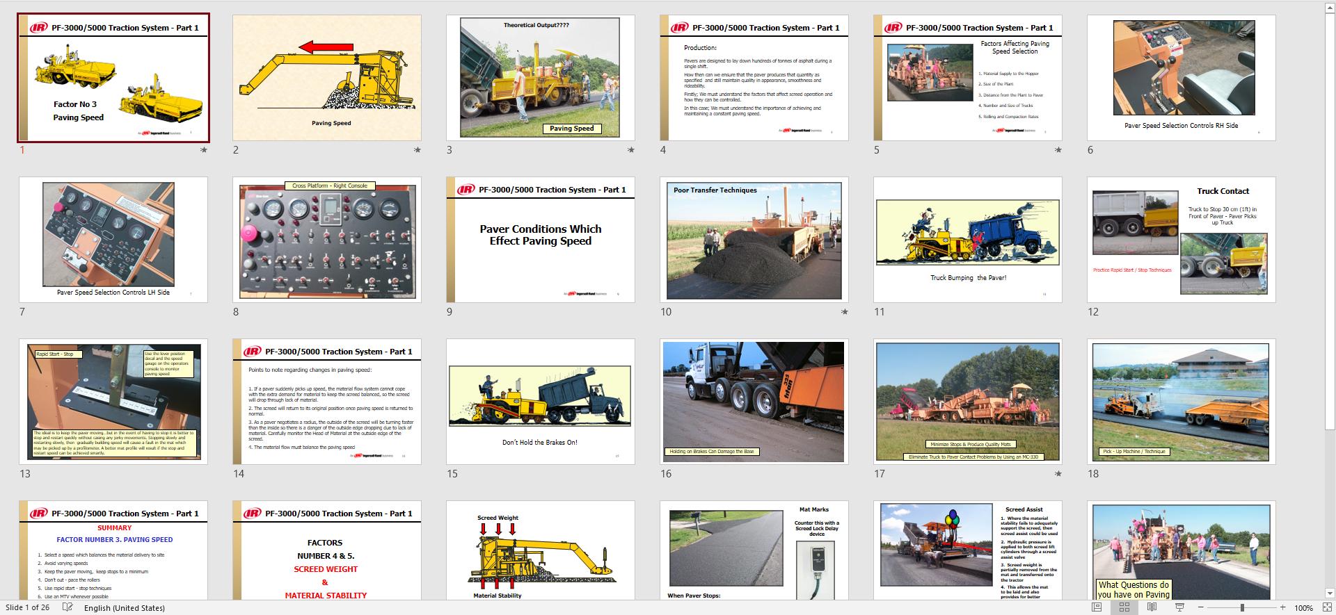Select slide 14 points on paving speed changes
The image size is (1336, 615).
(x=327, y=402)
